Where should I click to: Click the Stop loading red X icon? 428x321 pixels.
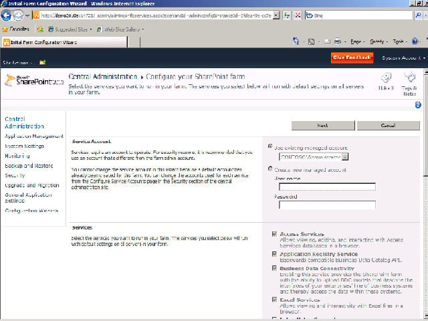pyautogui.click(x=298, y=15)
